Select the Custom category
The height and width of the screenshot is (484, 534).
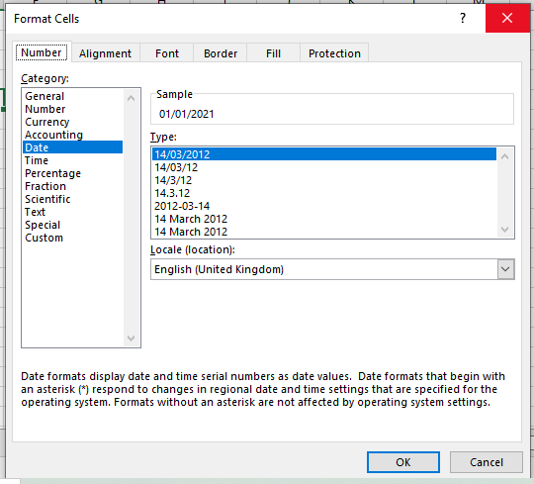coord(72,238)
